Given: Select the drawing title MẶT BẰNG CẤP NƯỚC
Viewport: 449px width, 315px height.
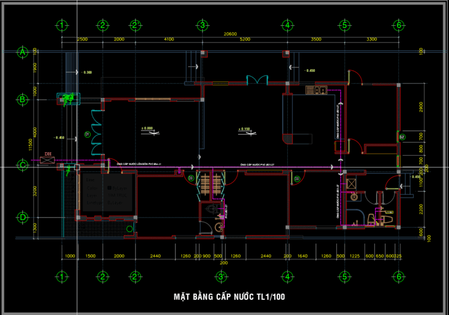Looking at the screenshot, I should pyautogui.click(x=228, y=296).
